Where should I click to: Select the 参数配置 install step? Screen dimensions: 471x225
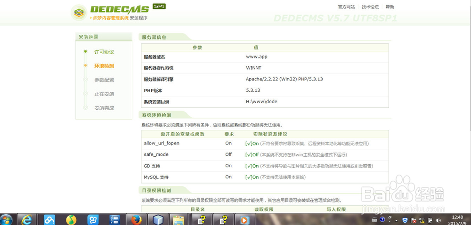point(104,80)
